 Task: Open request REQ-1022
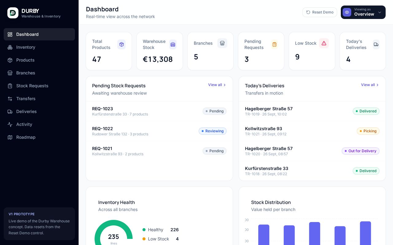coord(159,131)
